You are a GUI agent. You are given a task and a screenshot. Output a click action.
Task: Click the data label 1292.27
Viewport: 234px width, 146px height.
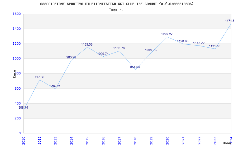[167, 34]
